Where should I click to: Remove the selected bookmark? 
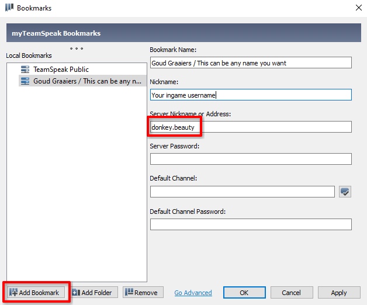143,292
